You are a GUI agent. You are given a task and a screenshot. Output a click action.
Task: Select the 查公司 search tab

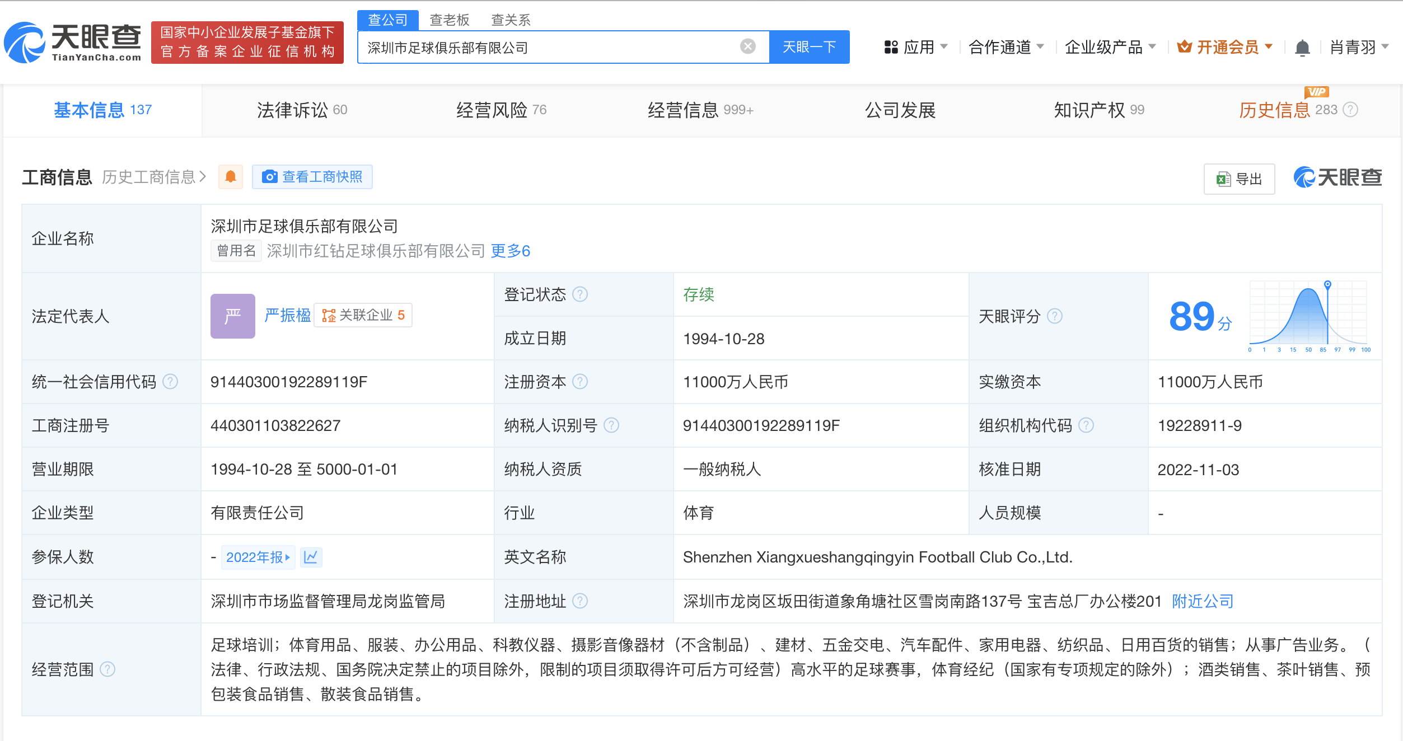coord(387,20)
